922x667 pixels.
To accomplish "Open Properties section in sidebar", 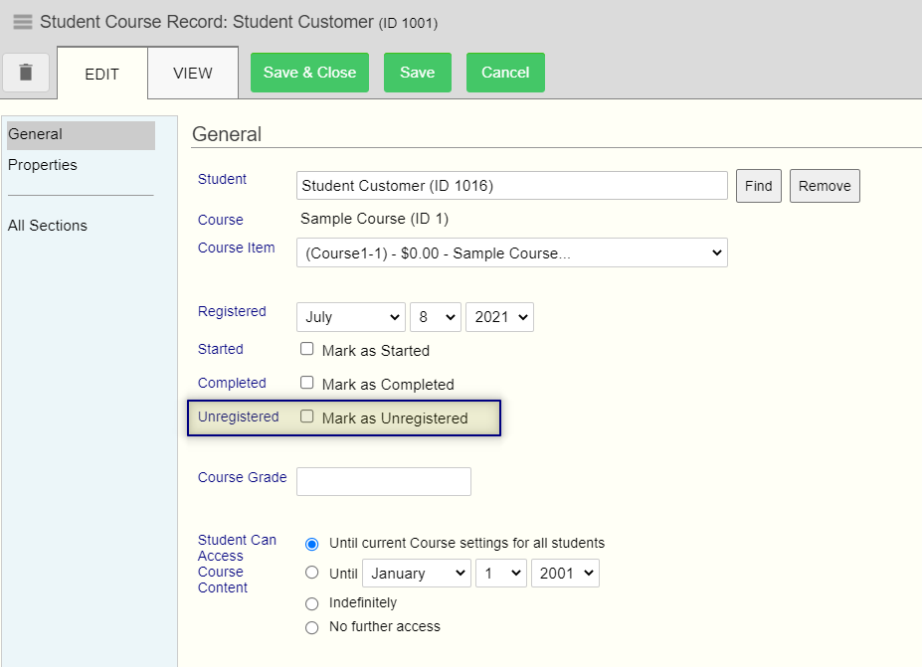I will pyautogui.click(x=43, y=165).
